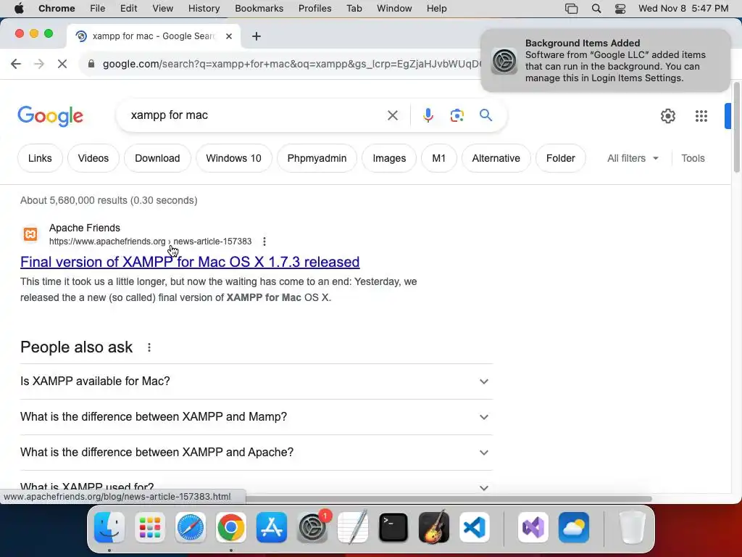Open 'Final version of XAMPP for Mac' link

coord(190,262)
